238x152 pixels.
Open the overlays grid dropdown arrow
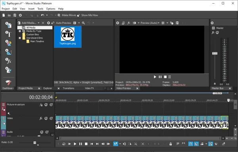(167, 23)
